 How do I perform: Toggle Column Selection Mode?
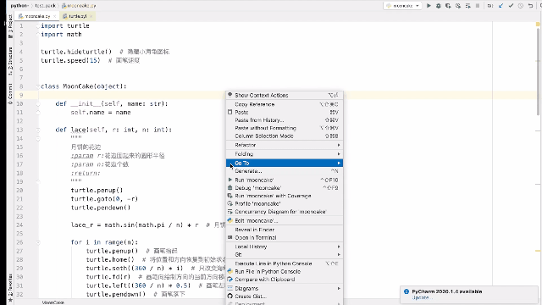coord(285,136)
